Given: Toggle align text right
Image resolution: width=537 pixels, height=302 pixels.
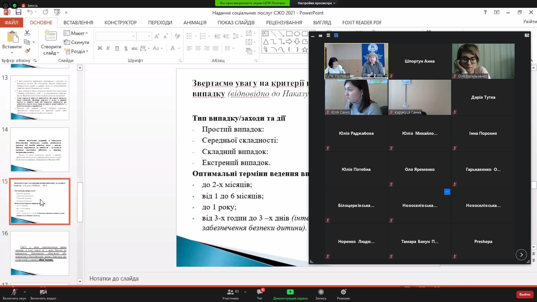Looking at the screenshot, I should pos(207,48).
